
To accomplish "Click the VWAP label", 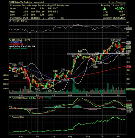I will [51, 18].
